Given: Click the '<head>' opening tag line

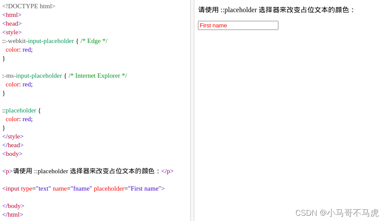Looking at the screenshot, I should (12, 23).
